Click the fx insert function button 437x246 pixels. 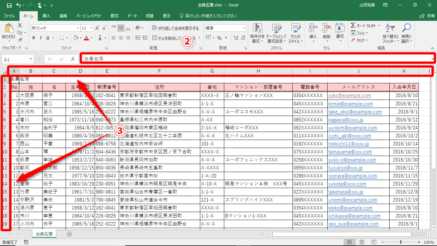click(x=73, y=59)
